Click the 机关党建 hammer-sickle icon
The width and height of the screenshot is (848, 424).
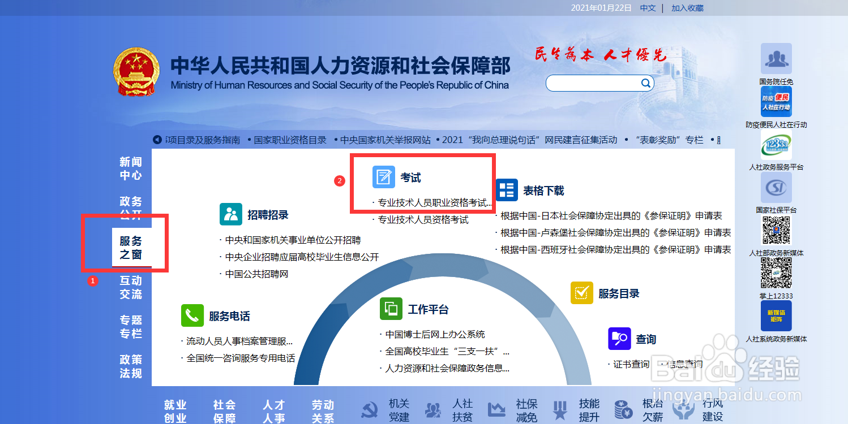pyautogui.click(x=370, y=410)
